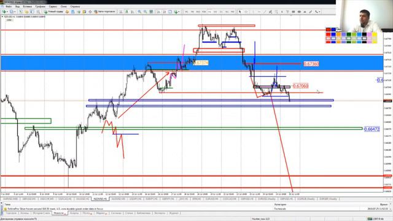This screenshot has width=393, height=221.
Task: Pick the dark green palette swatch
Action: click(x=349, y=34)
